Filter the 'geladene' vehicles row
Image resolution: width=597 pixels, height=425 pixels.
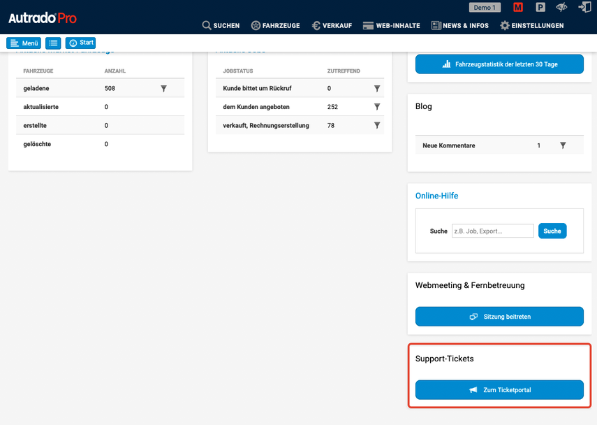(164, 89)
